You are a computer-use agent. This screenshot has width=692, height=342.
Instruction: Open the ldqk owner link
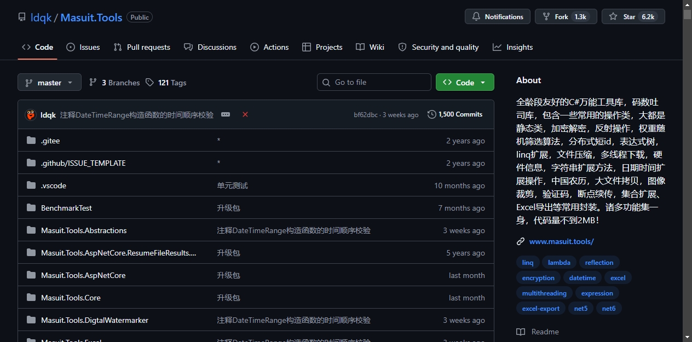(42, 18)
